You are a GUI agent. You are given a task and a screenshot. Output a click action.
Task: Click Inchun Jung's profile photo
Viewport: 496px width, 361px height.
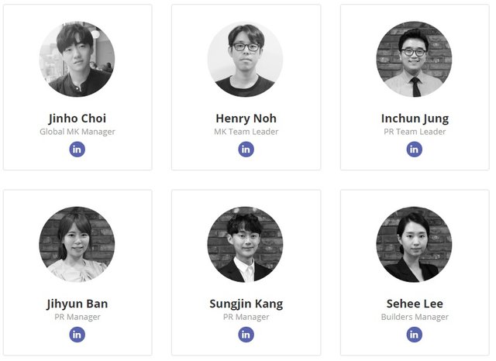point(415,59)
